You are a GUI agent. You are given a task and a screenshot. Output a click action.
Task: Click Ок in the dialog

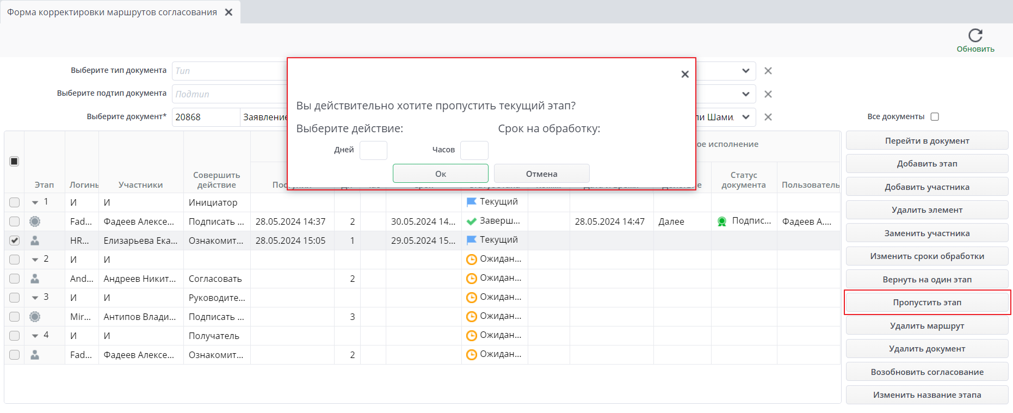click(441, 174)
